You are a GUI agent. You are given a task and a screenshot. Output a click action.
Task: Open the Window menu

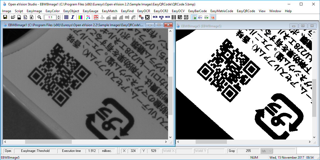pos(275,11)
